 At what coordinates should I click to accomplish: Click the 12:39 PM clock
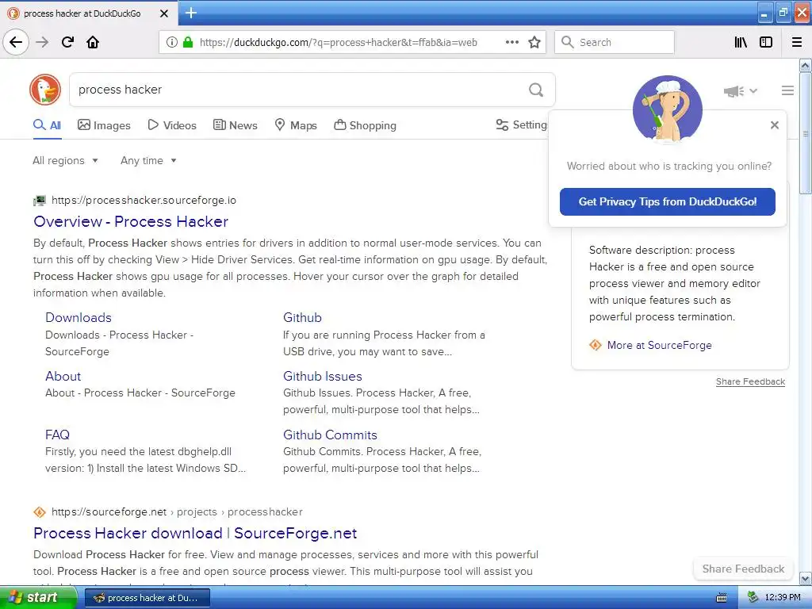point(783,598)
